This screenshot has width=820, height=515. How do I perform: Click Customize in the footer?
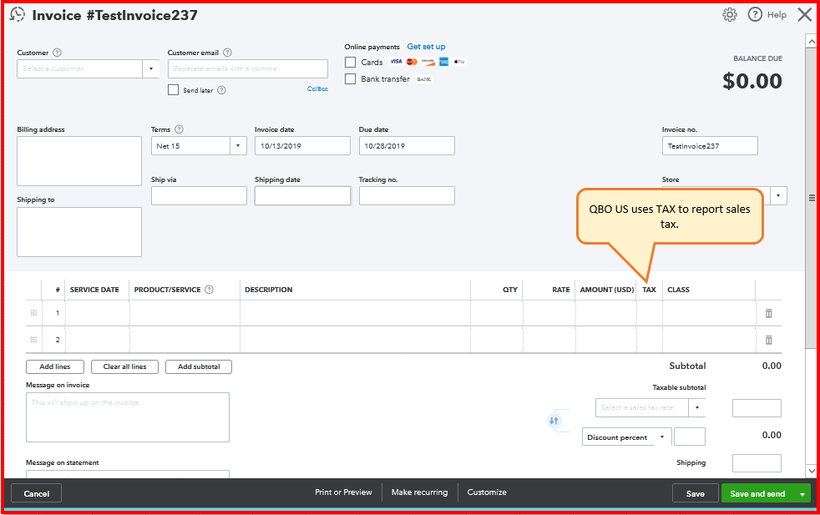pos(487,492)
